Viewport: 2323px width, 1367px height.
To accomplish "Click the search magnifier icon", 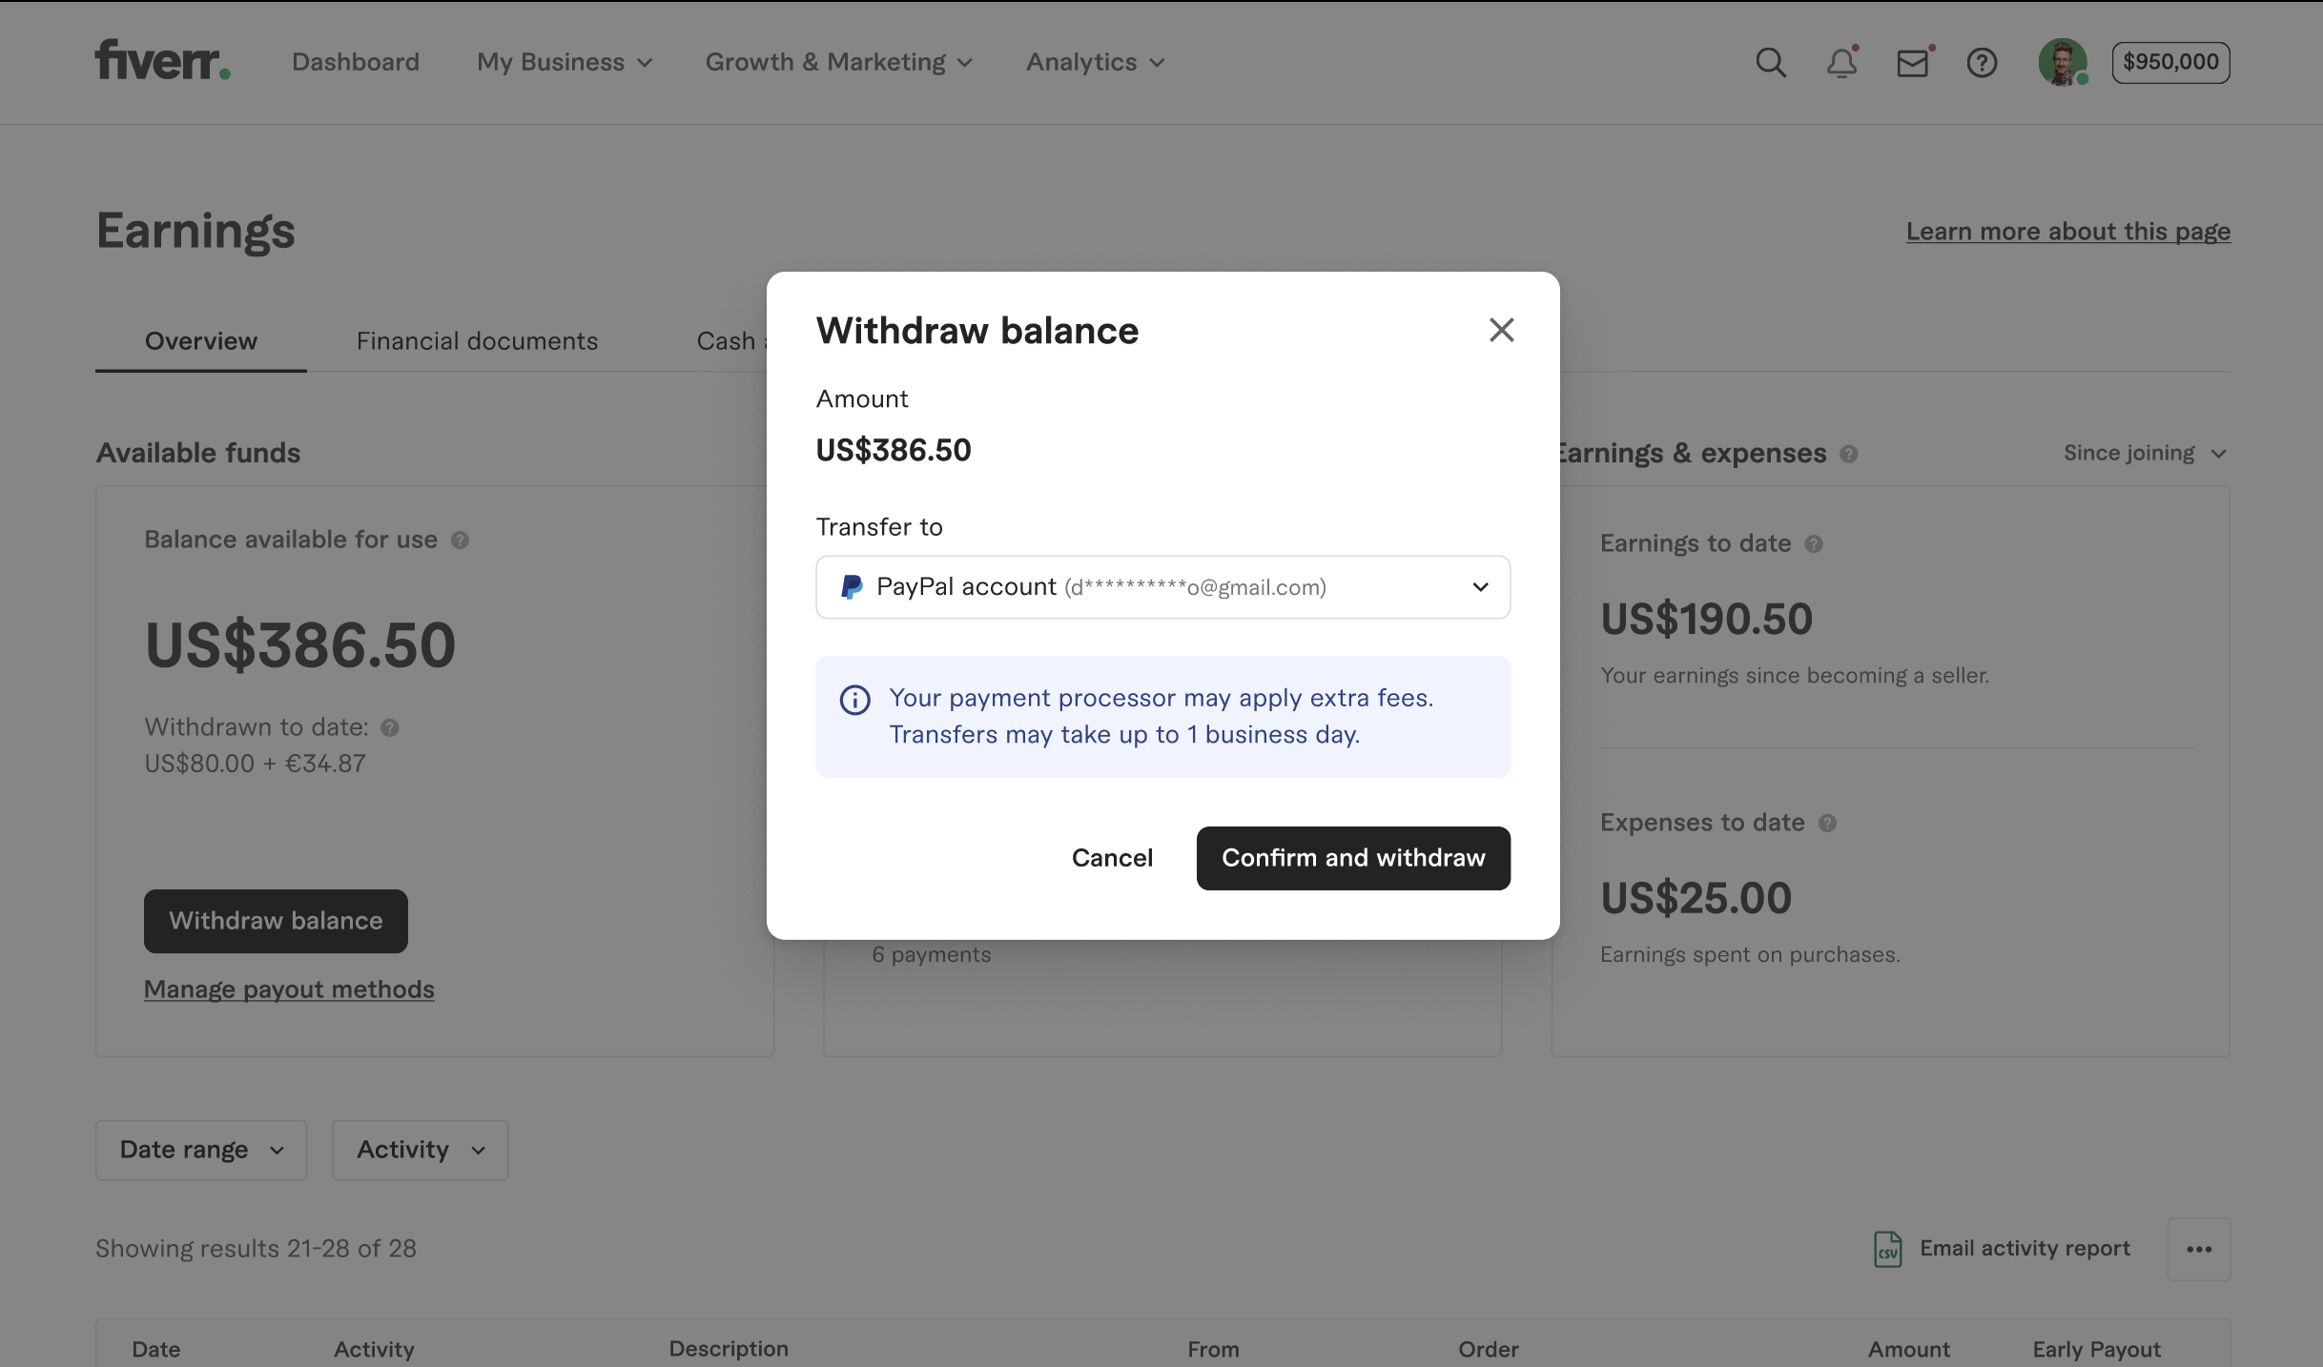I will pos(1771,63).
